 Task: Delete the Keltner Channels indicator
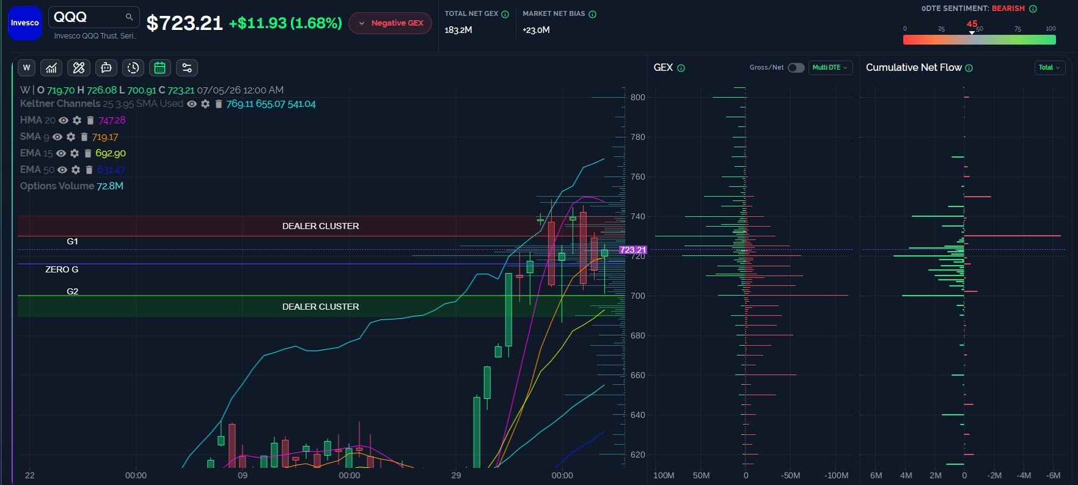[218, 104]
